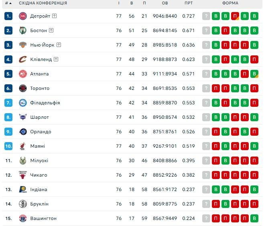Sort standings by ОВ column header

(x=165, y=3)
